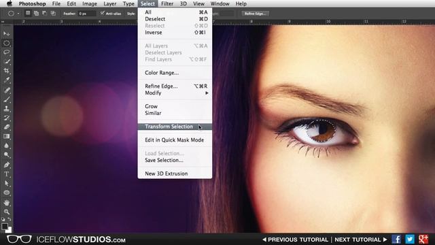The height and width of the screenshot is (245, 435).
Task: Select the Pen tool
Action: coord(7,165)
